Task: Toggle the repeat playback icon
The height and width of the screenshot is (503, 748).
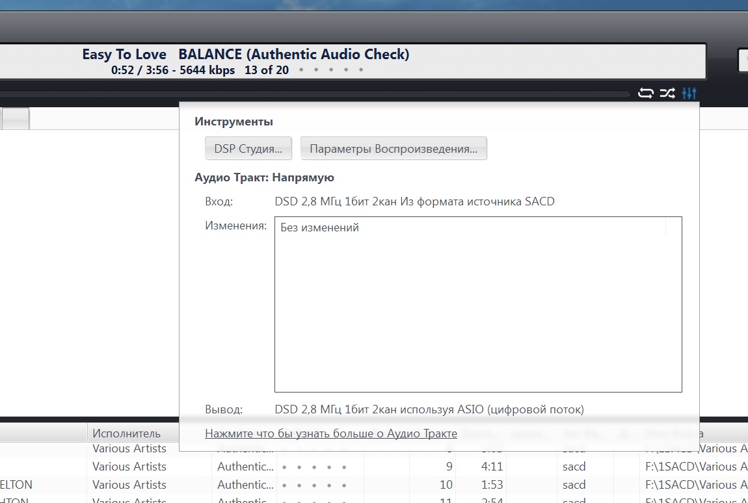Action: click(645, 93)
